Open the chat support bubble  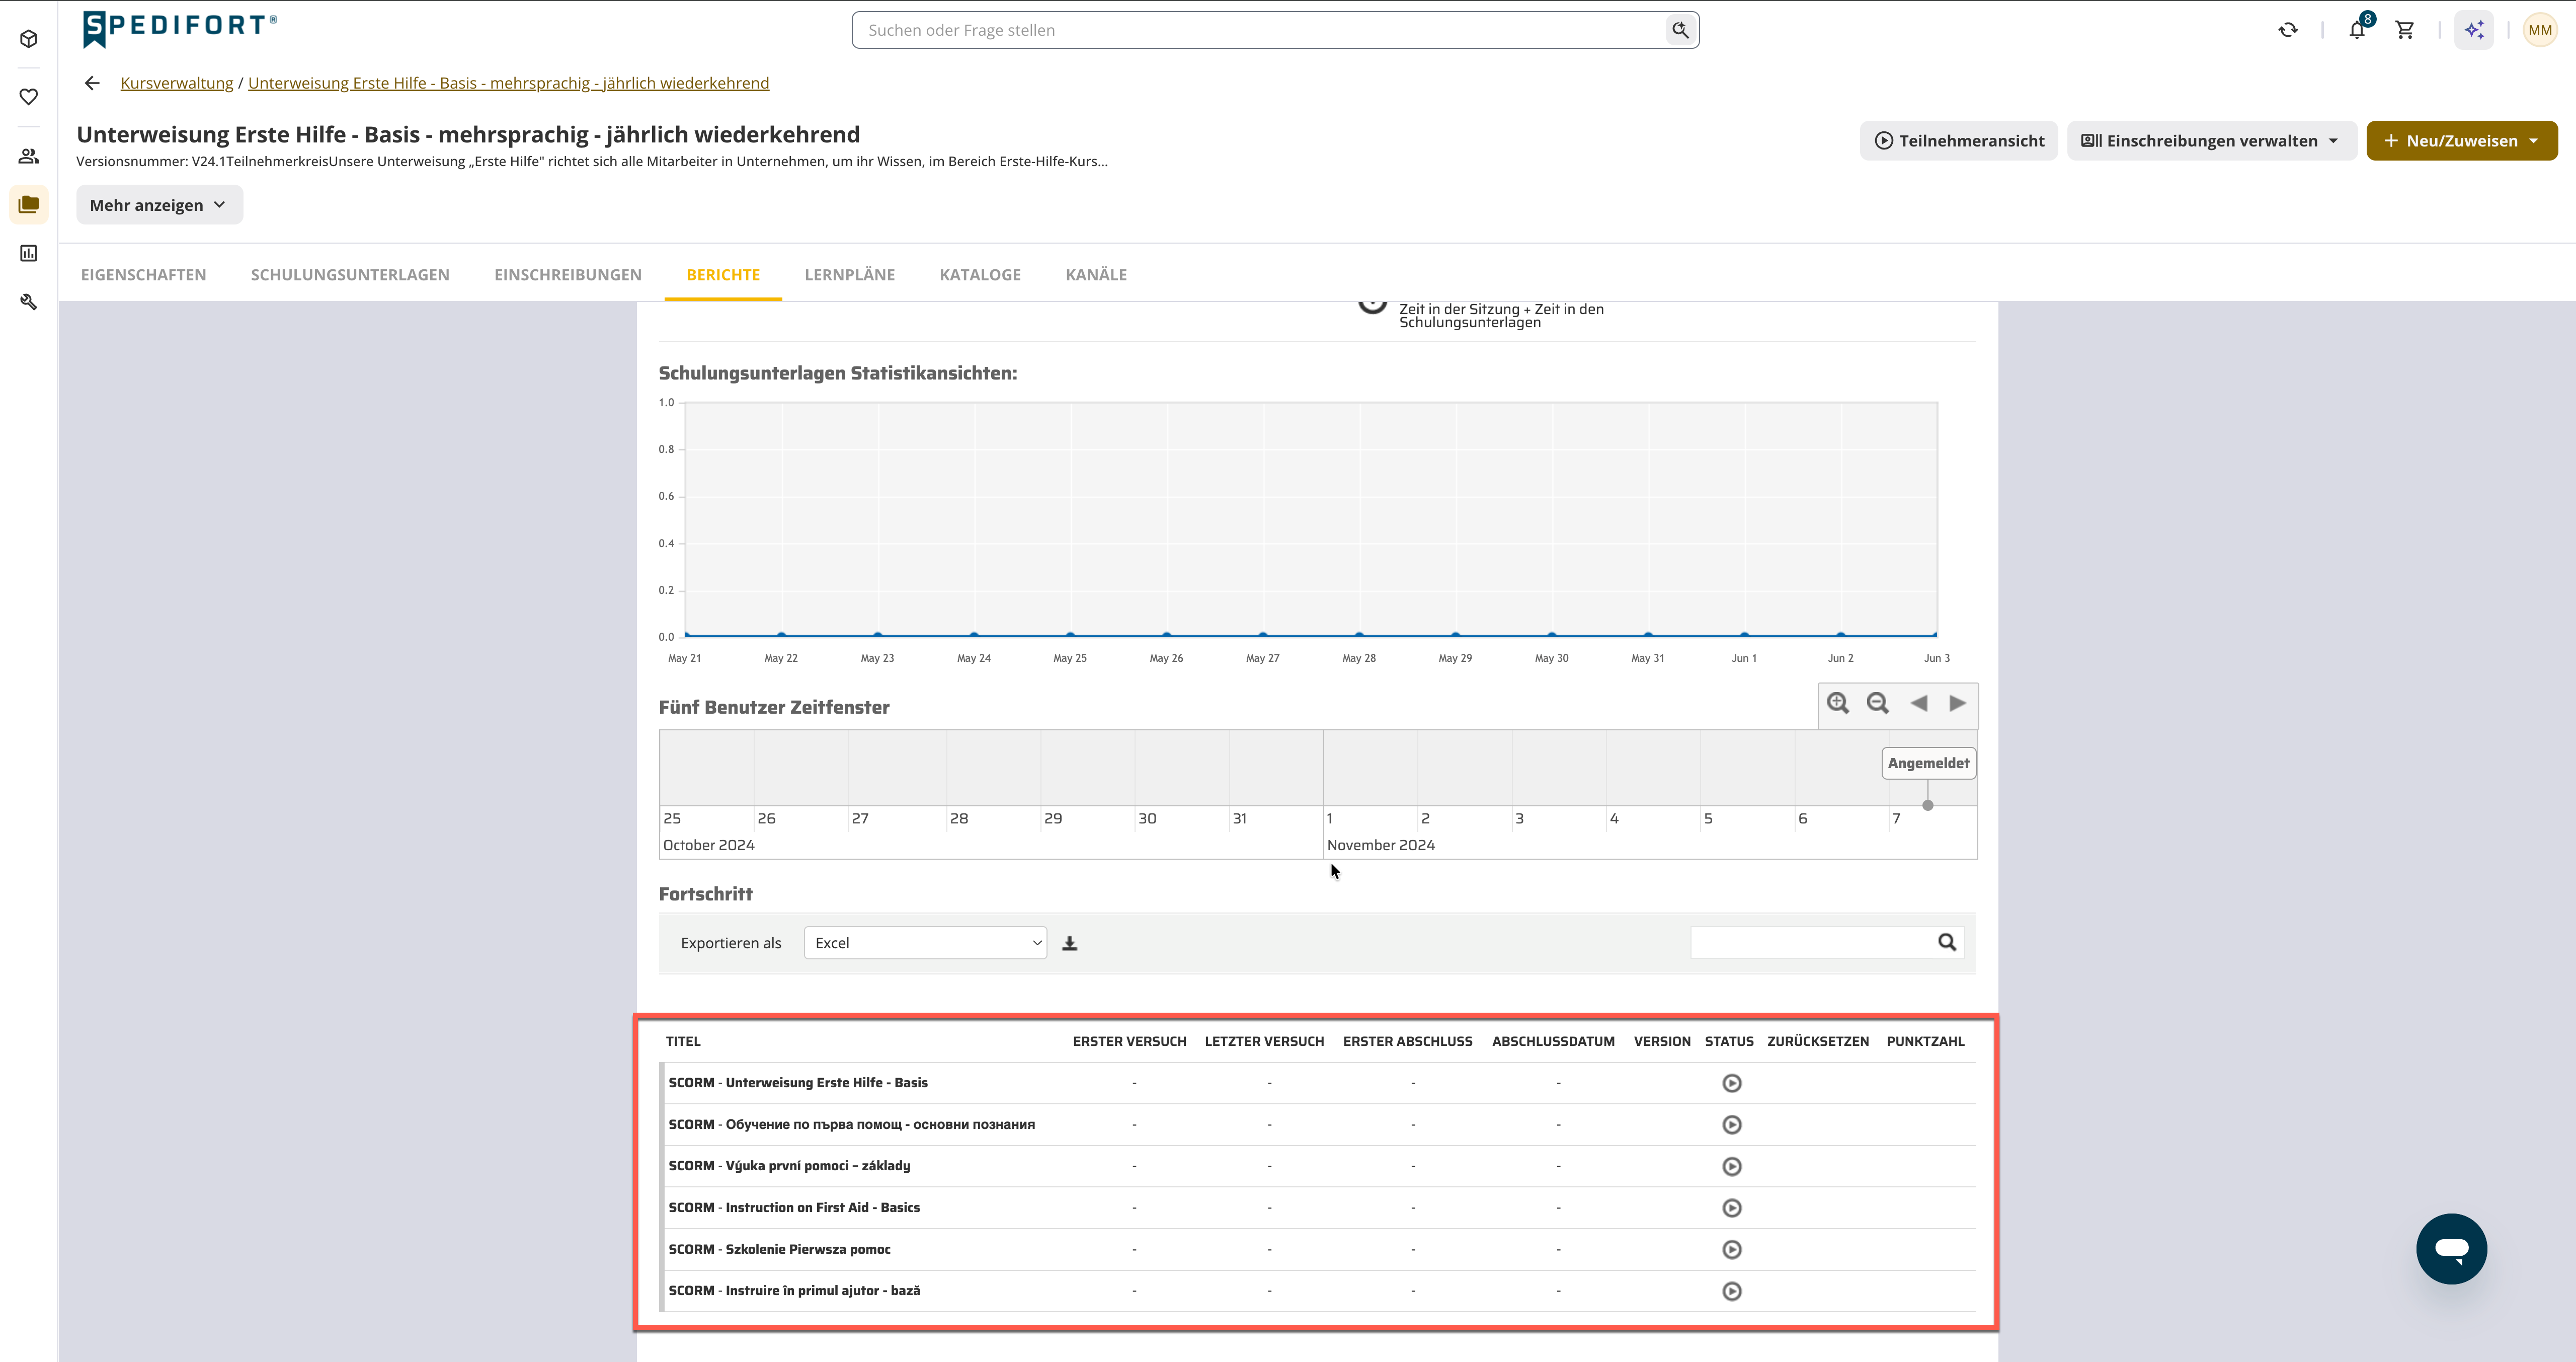click(x=2451, y=1249)
